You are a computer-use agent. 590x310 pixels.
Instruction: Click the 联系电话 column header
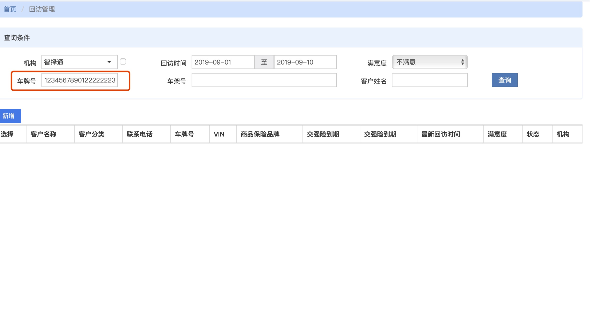[x=140, y=134]
